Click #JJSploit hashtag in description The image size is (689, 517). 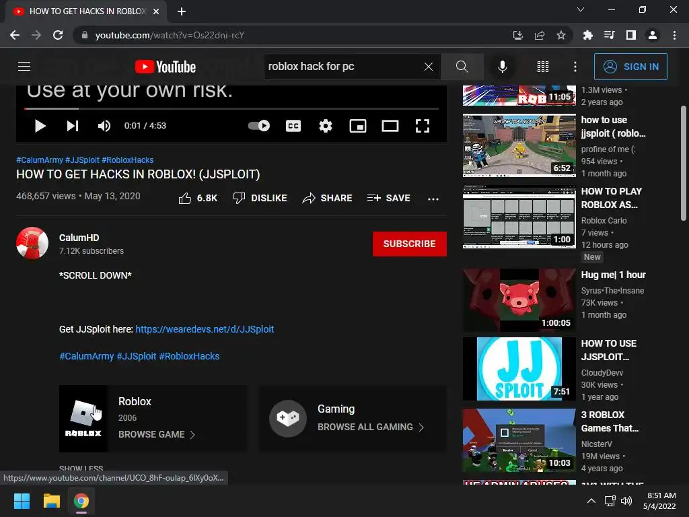(136, 356)
